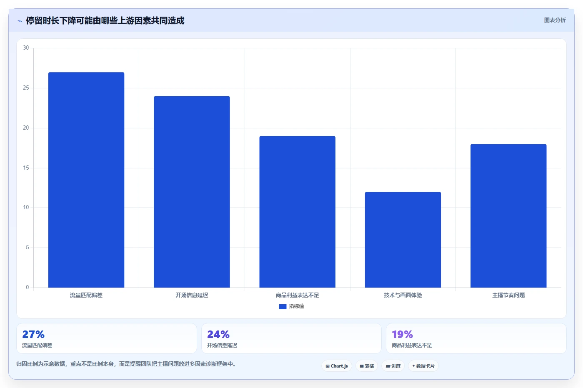Select the 技术与画面体验 bar in chart
Image resolution: width=583 pixels, height=388 pixels.
403,240
